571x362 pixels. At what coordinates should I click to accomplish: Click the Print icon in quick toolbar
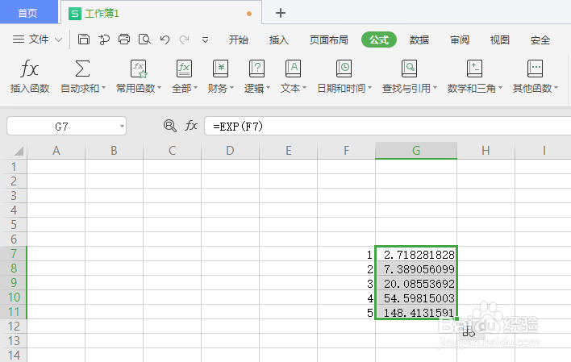[124, 40]
